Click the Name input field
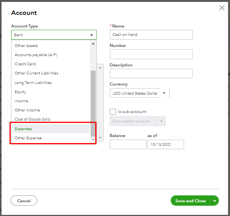 point(151,35)
